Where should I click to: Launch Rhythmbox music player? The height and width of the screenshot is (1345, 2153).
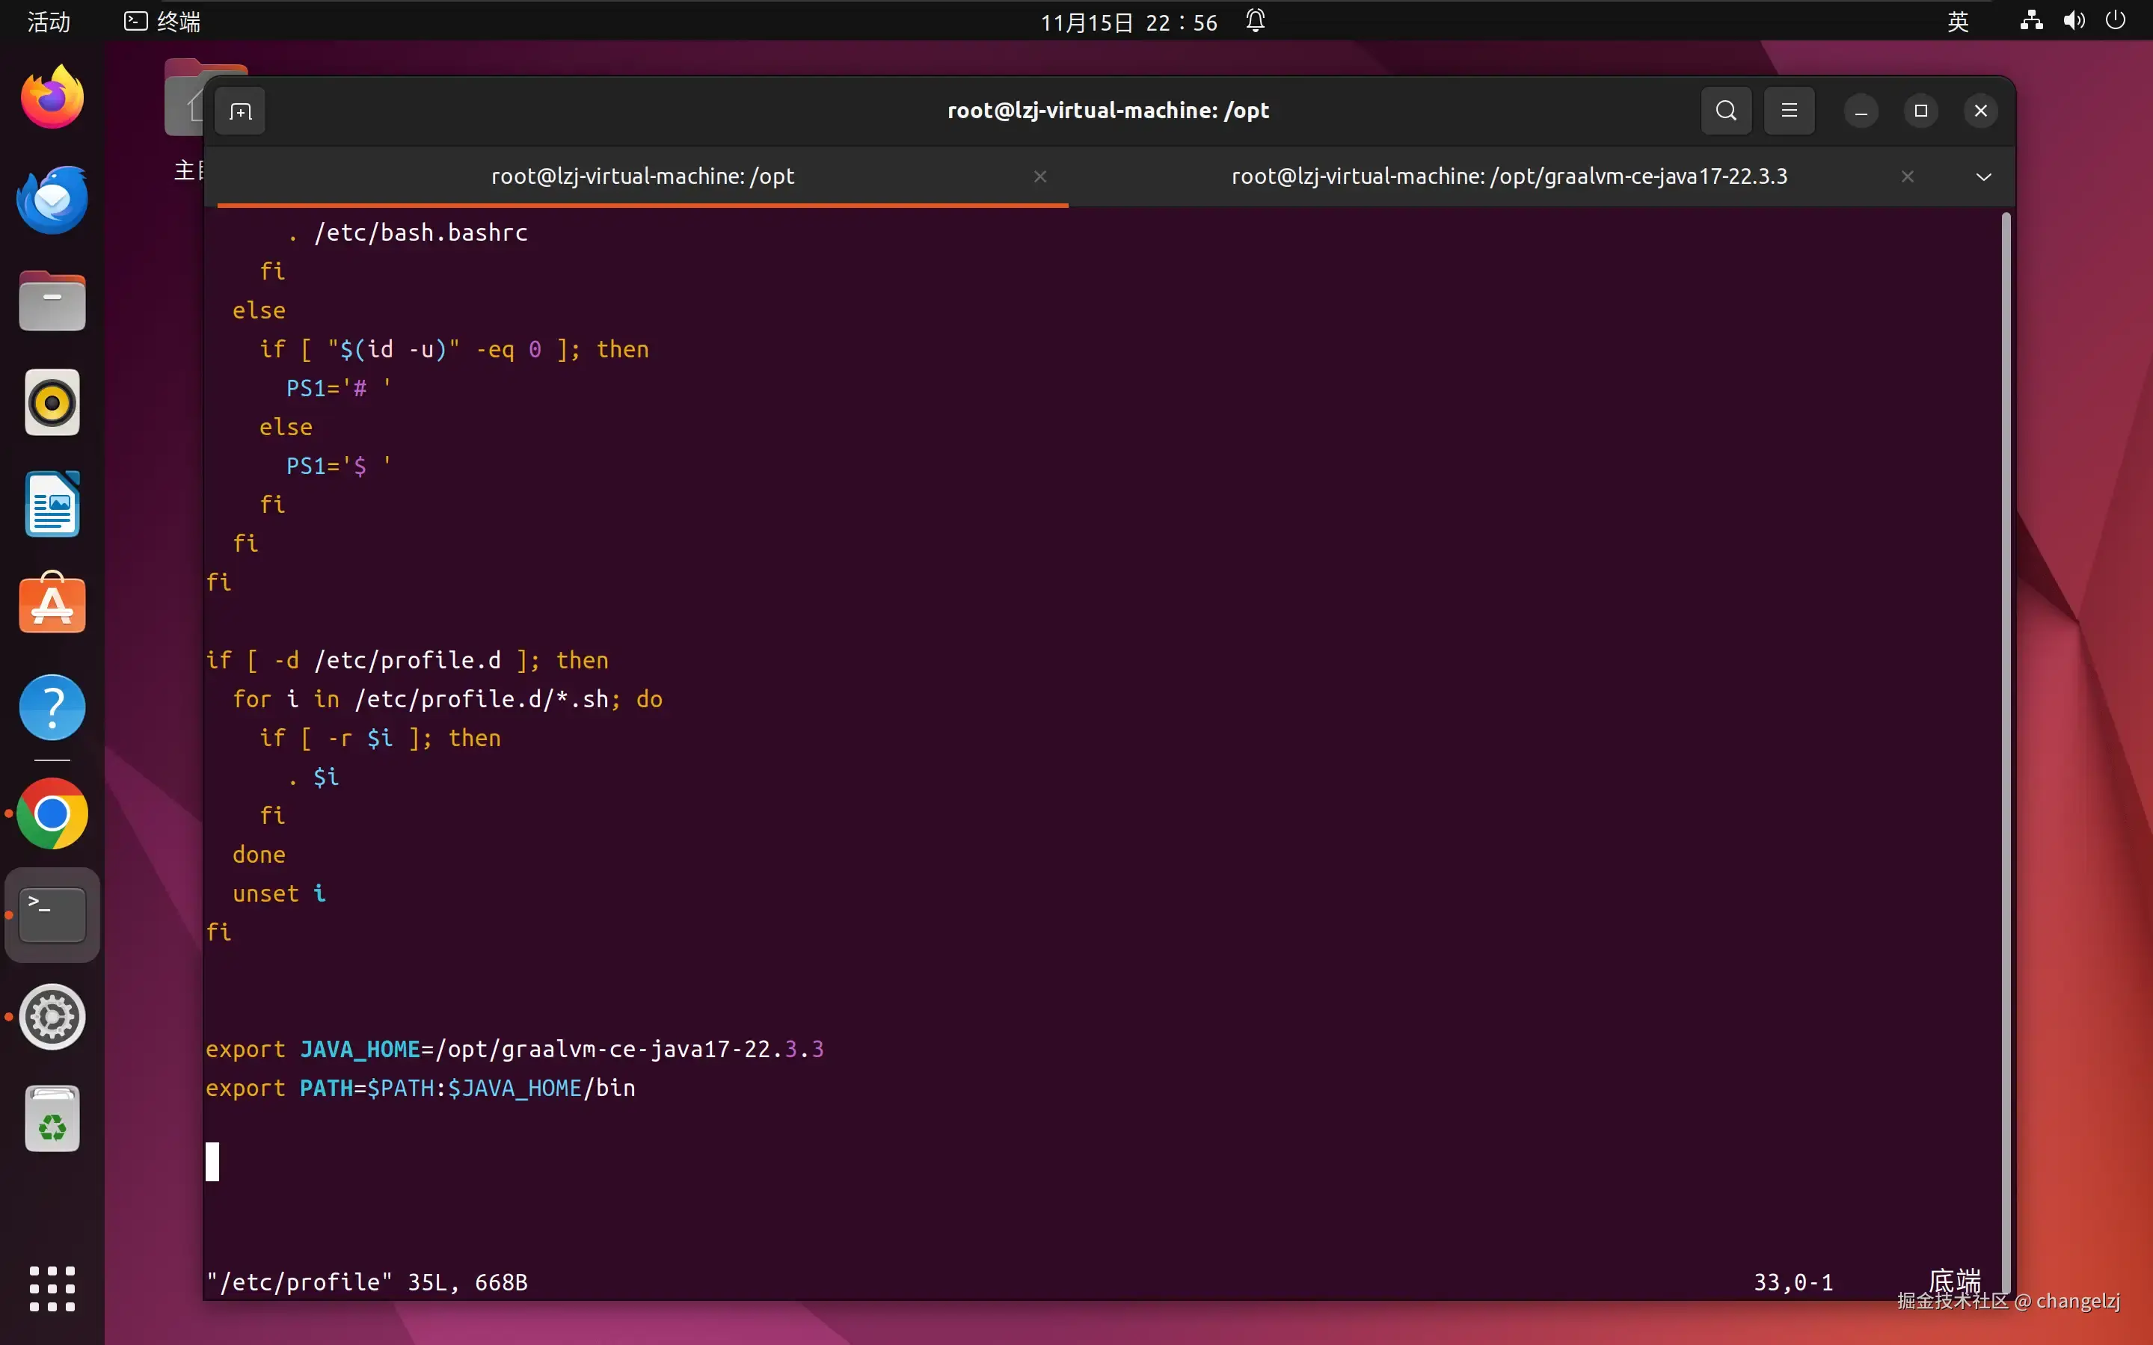point(52,403)
